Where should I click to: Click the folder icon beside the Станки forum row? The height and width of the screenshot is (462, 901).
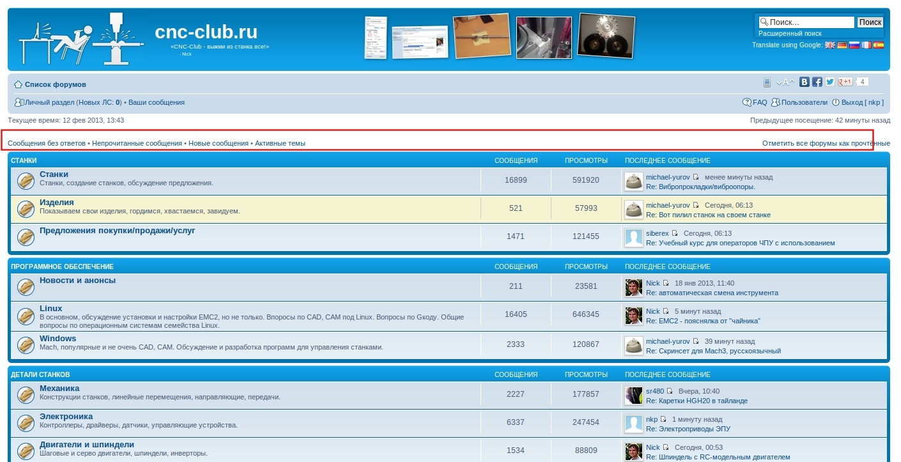click(26, 181)
